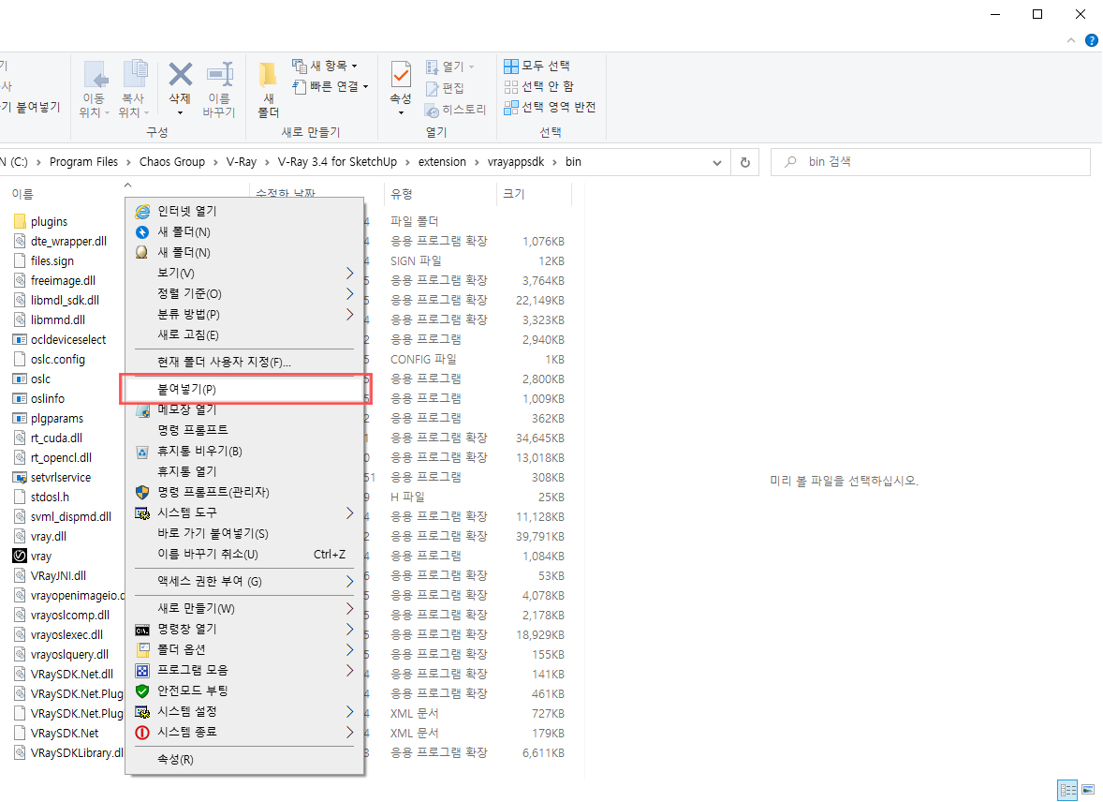Image resolution: width=1103 pixels, height=802 pixels.
Task: Choose 붙여넣기(P) from the context menu
Action: pos(244,389)
